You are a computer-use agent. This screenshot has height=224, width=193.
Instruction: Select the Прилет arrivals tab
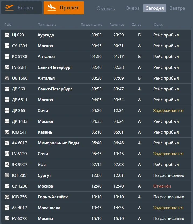(x=64, y=8)
